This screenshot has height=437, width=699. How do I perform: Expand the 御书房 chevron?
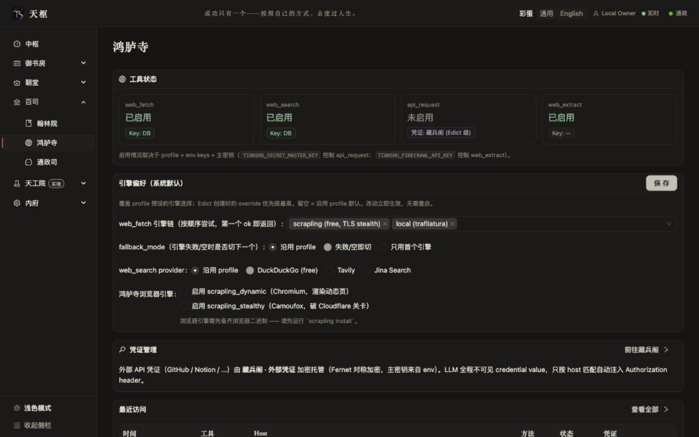pyautogui.click(x=83, y=63)
